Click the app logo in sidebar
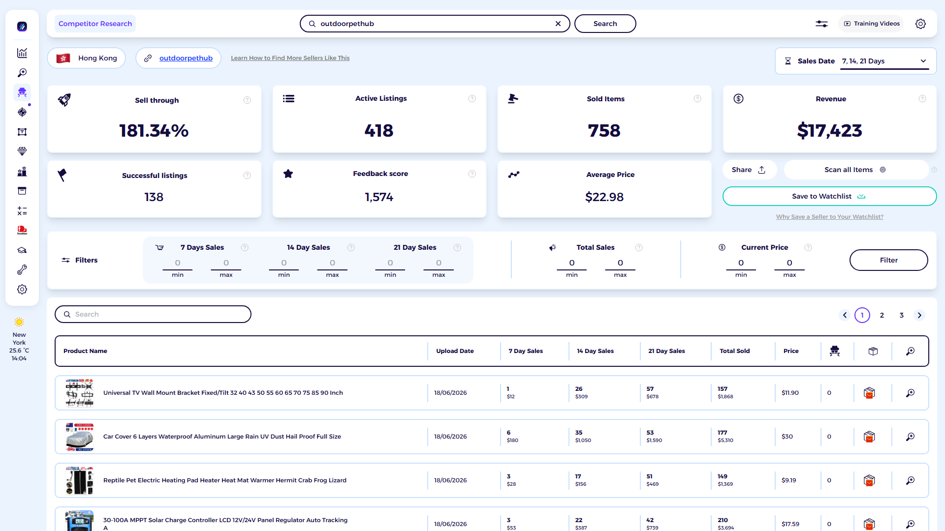This screenshot has width=945, height=531. pyautogui.click(x=22, y=27)
